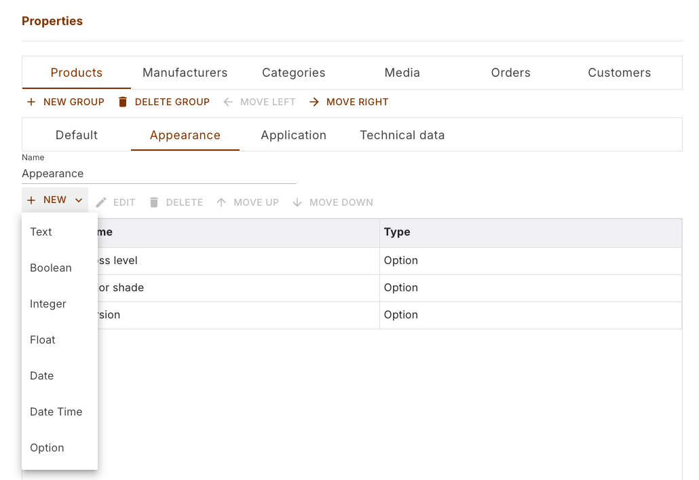Click the MOVE DOWN label
Image resolution: width=699 pixels, height=480 pixels.
click(x=341, y=202)
